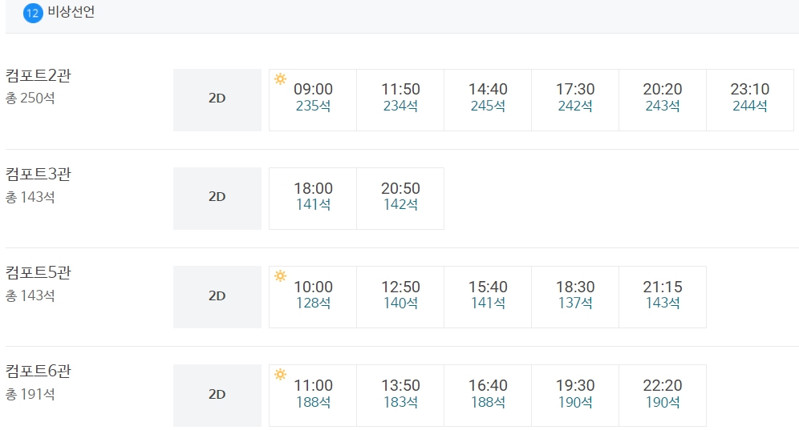Book the 17:30 showtime in 컴포트2관
Viewport: 799px width, 430px height.
tap(575, 100)
